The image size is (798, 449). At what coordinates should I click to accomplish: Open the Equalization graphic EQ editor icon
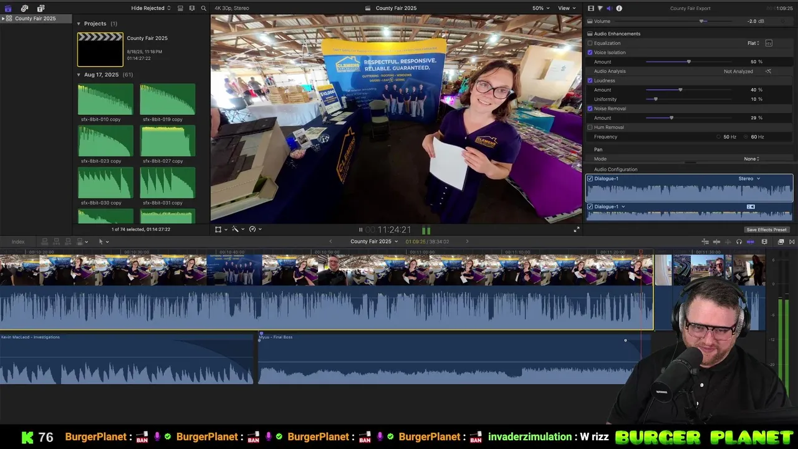769,43
